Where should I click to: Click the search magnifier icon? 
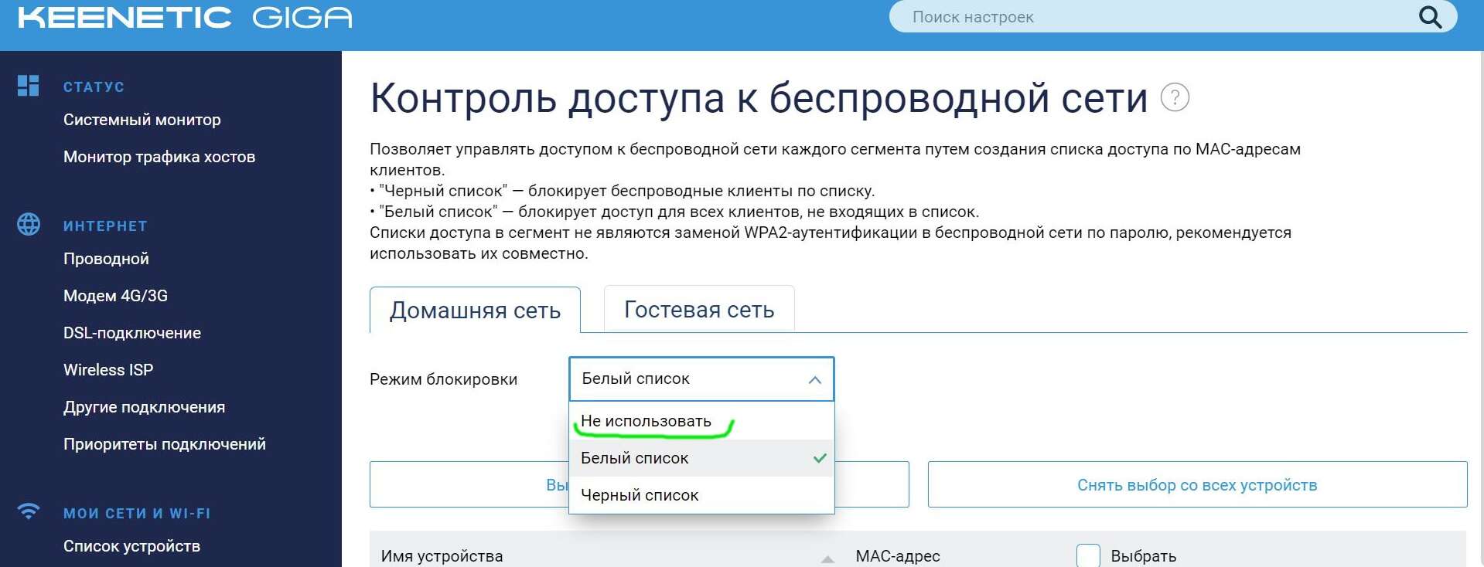(1430, 17)
